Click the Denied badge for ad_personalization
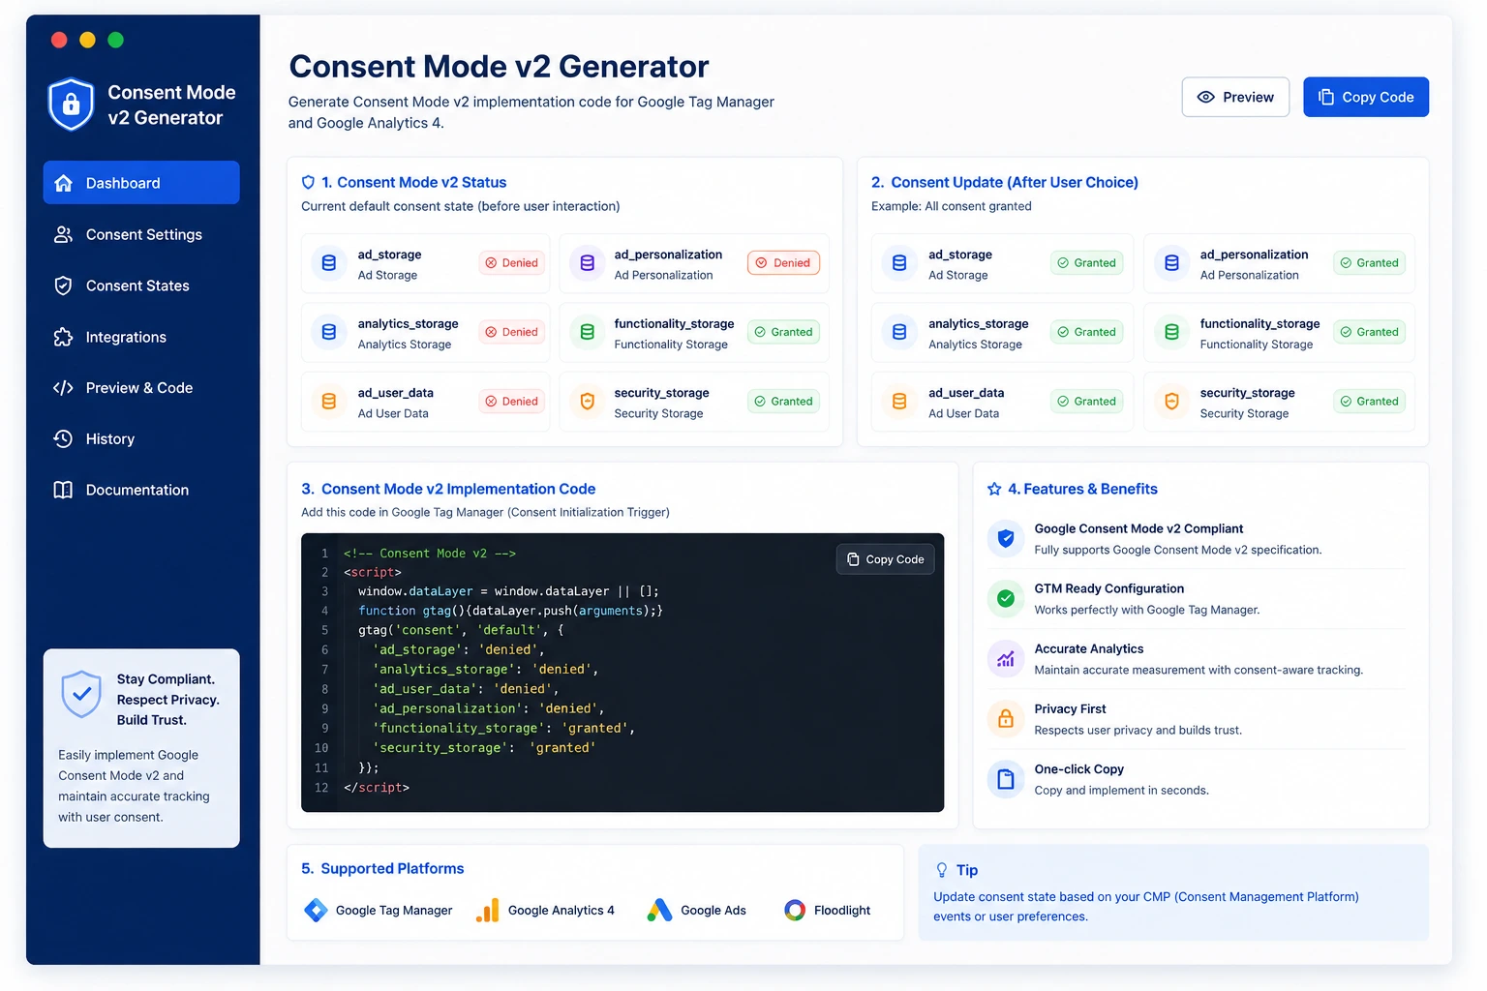Image resolution: width=1487 pixels, height=991 pixels. click(x=783, y=263)
